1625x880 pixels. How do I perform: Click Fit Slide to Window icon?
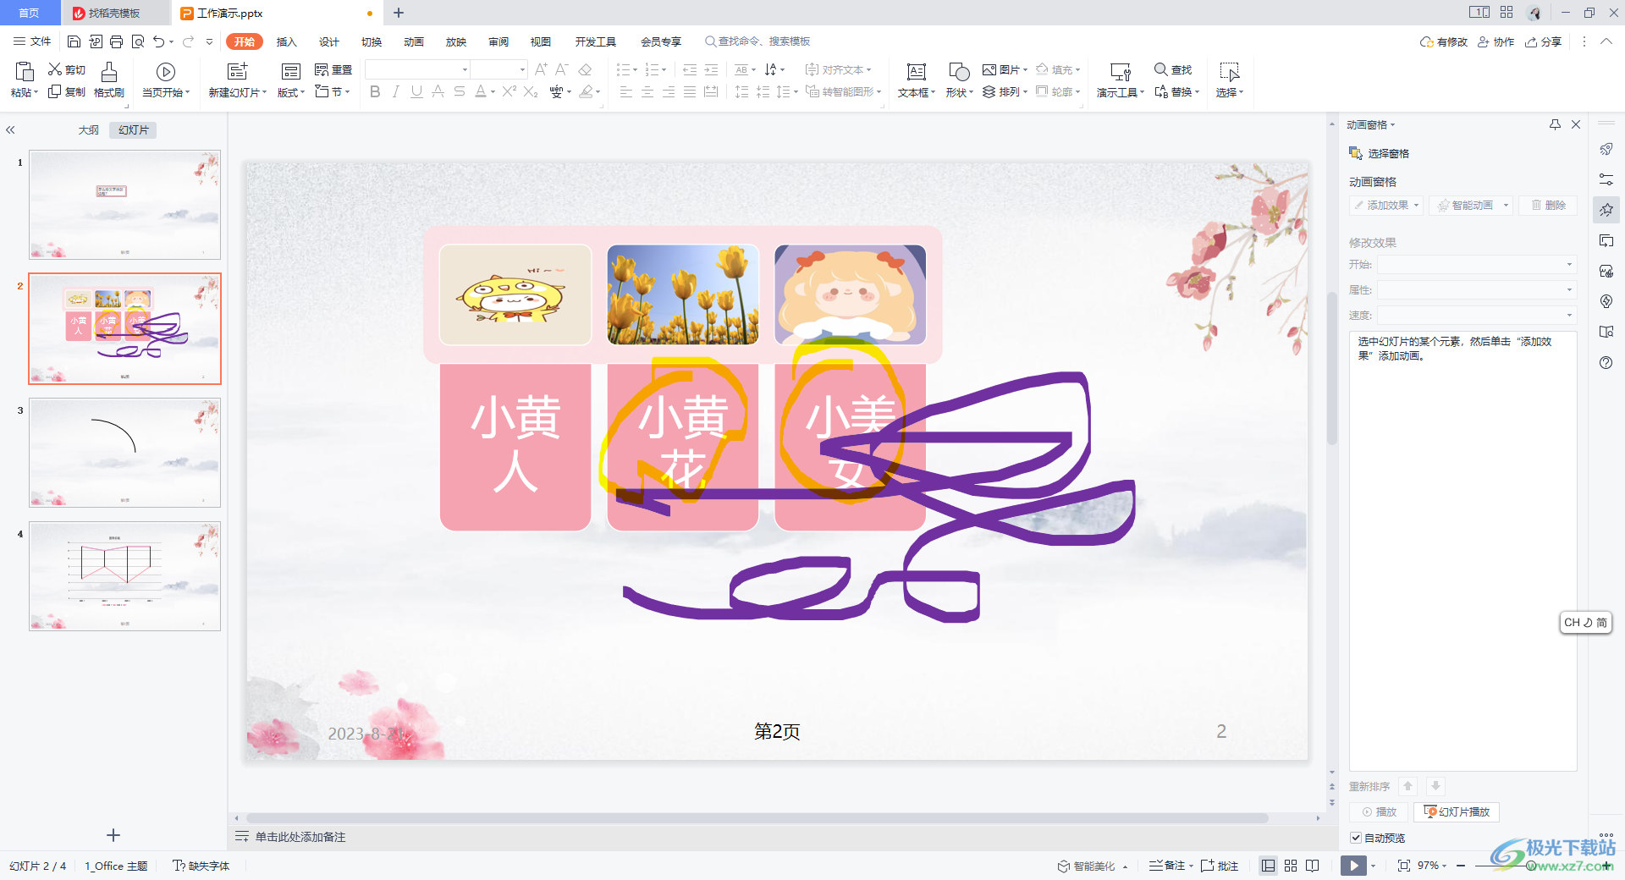1404,866
